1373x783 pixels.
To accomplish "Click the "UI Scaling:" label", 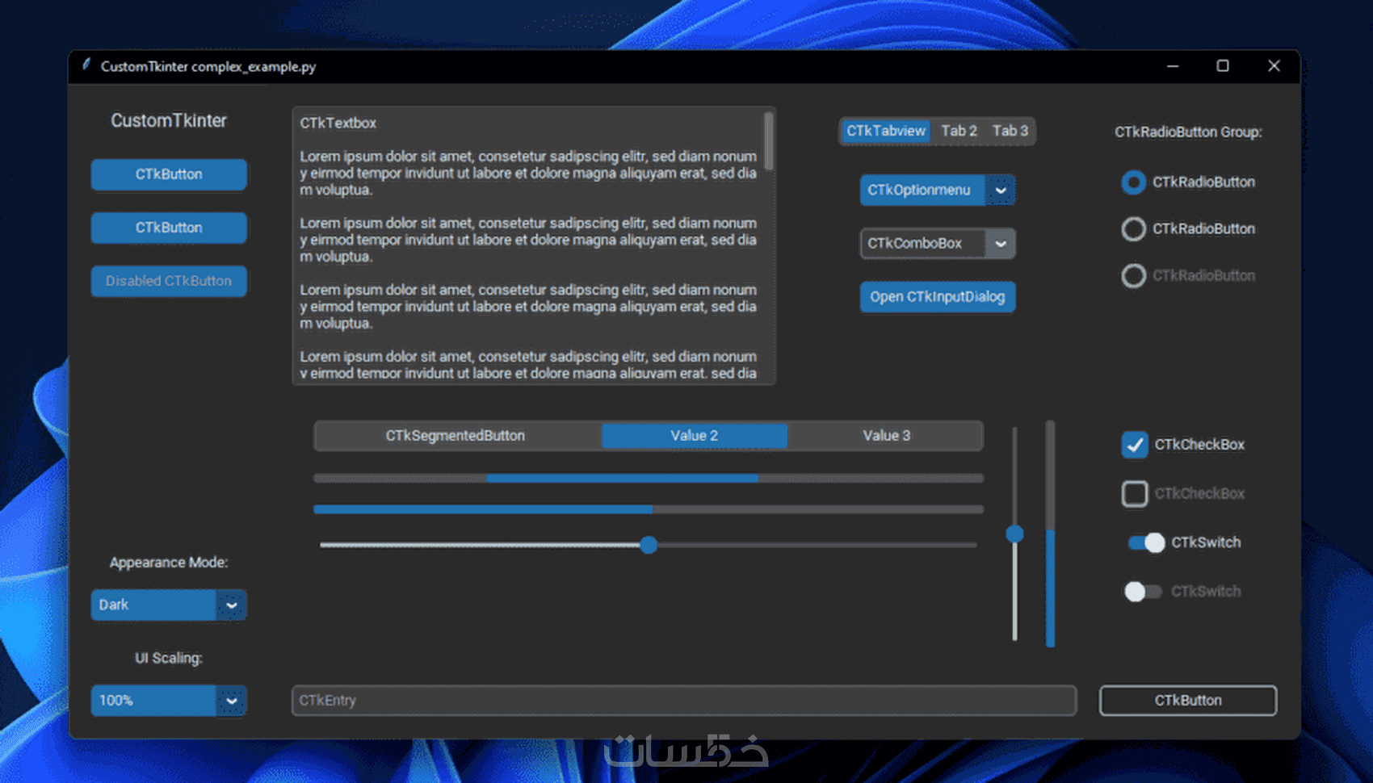I will [169, 658].
